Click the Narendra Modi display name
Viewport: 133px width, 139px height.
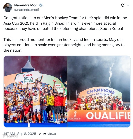26,5
